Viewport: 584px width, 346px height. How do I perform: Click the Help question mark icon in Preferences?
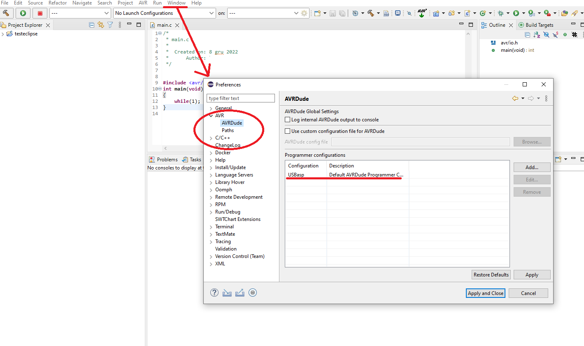pos(214,293)
